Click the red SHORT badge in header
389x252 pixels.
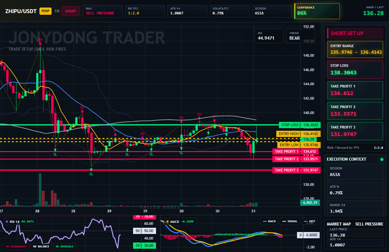(71, 11)
